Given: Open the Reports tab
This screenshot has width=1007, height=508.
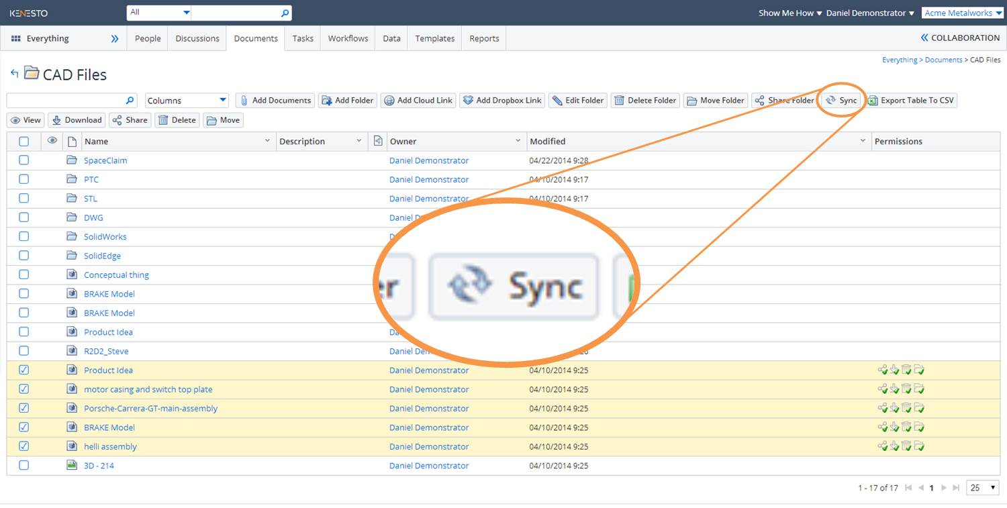Looking at the screenshot, I should click(x=484, y=38).
